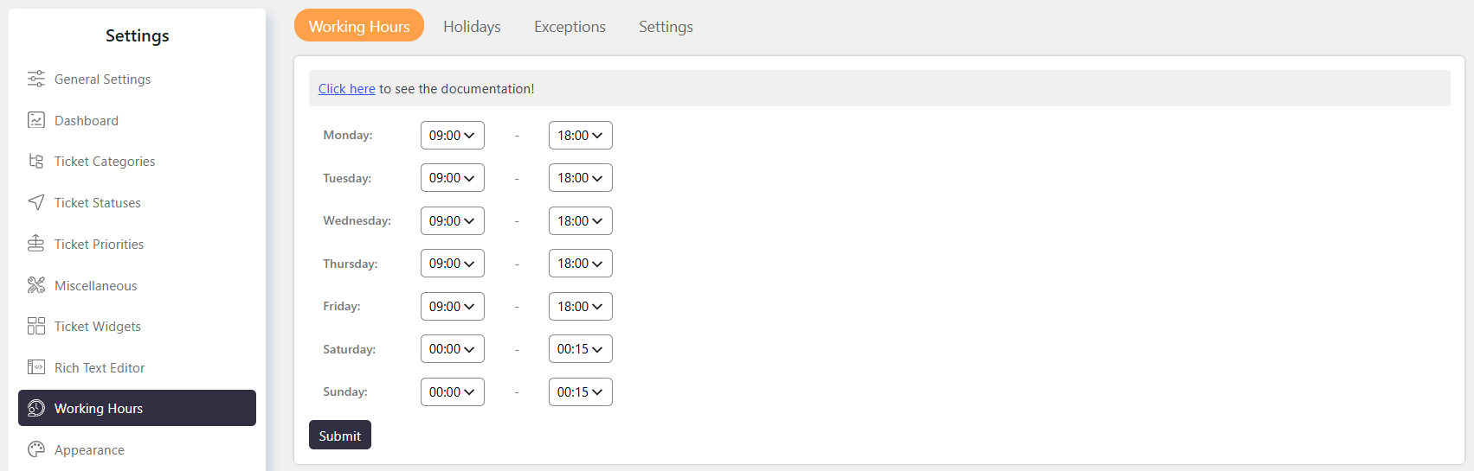This screenshot has width=1474, height=471.
Task: Select the Ticket Widgets grid icon
Action: (35, 326)
